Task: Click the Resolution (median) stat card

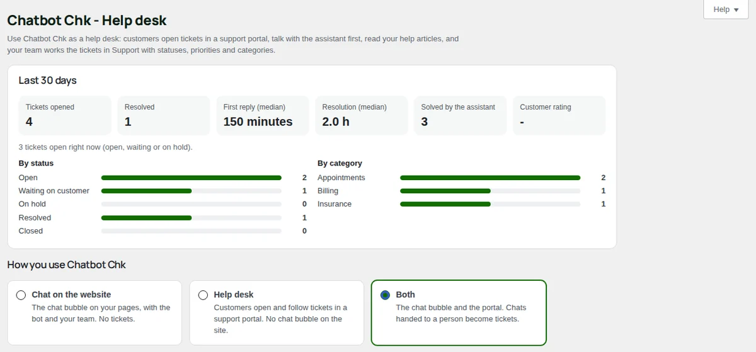Action: (362, 115)
